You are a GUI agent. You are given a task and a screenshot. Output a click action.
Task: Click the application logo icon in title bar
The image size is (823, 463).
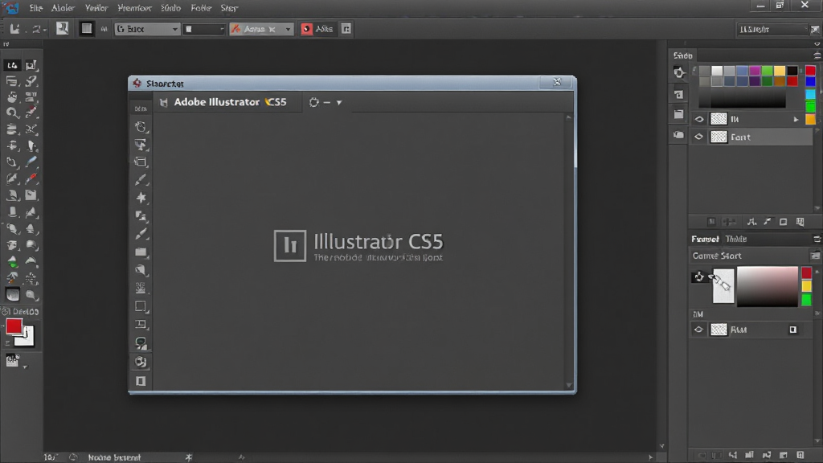pos(11,7)
